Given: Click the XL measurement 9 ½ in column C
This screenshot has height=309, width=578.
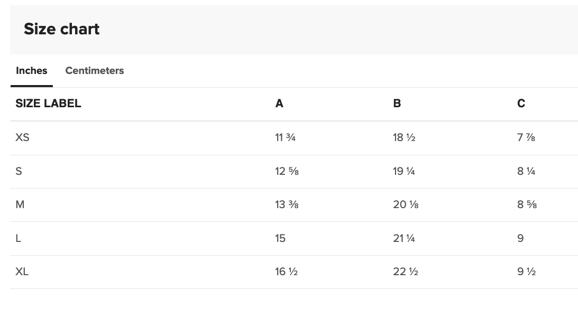Looking at the screenshot, I should coord(526,271).
